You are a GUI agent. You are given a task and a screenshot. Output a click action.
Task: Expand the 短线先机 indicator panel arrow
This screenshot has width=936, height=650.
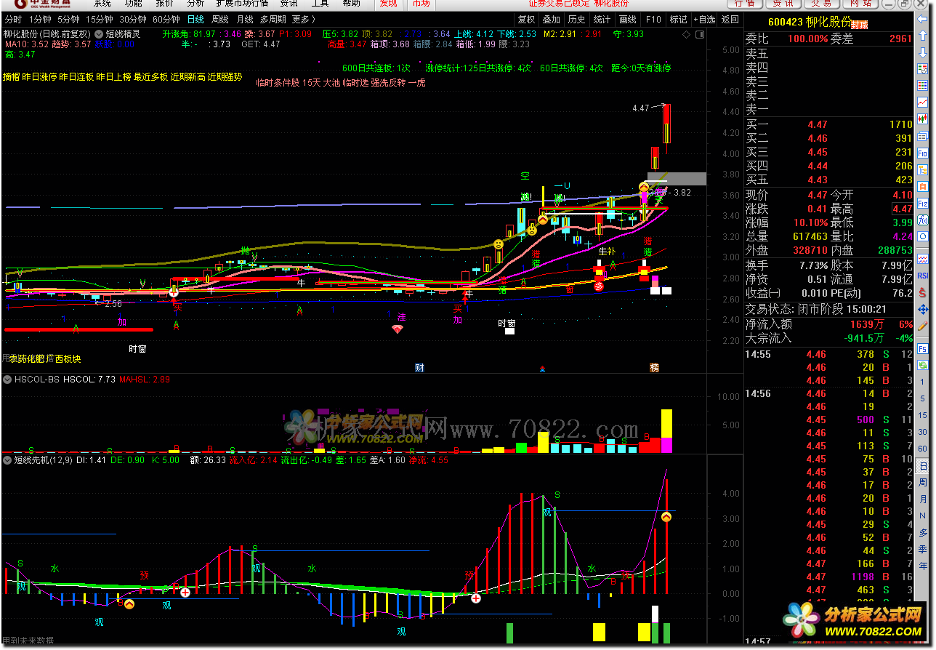7,460
